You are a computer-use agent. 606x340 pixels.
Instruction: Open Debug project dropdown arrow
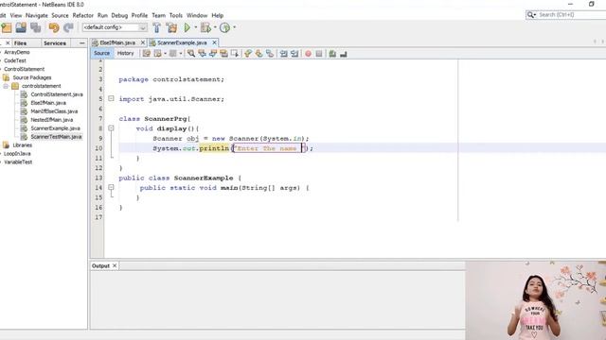[215, 27]
